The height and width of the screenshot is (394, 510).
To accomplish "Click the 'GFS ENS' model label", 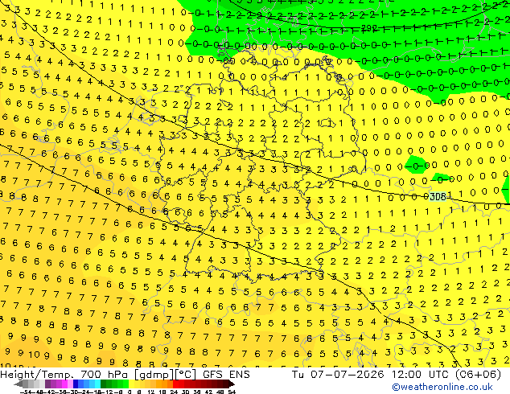I will click(x=226, y=375).
